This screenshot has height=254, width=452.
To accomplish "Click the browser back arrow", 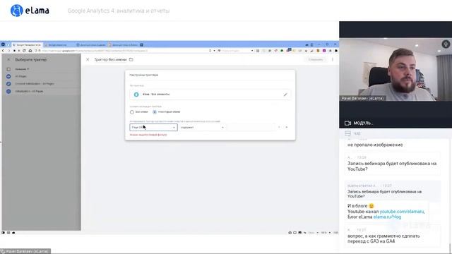I will [x=3, y=51].
